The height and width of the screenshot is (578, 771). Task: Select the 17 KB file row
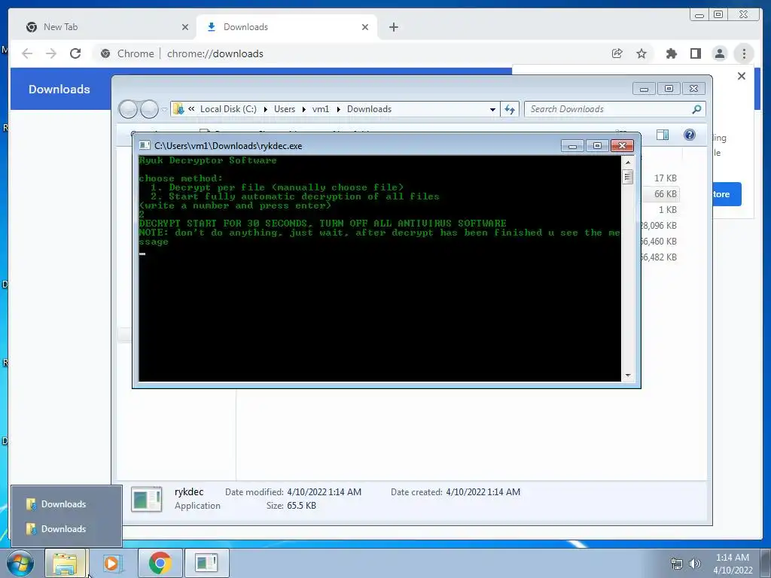point(660,178)
